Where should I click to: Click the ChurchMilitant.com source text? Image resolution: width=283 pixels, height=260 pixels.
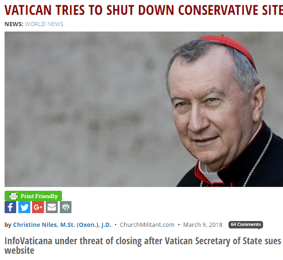click(147, 225)
